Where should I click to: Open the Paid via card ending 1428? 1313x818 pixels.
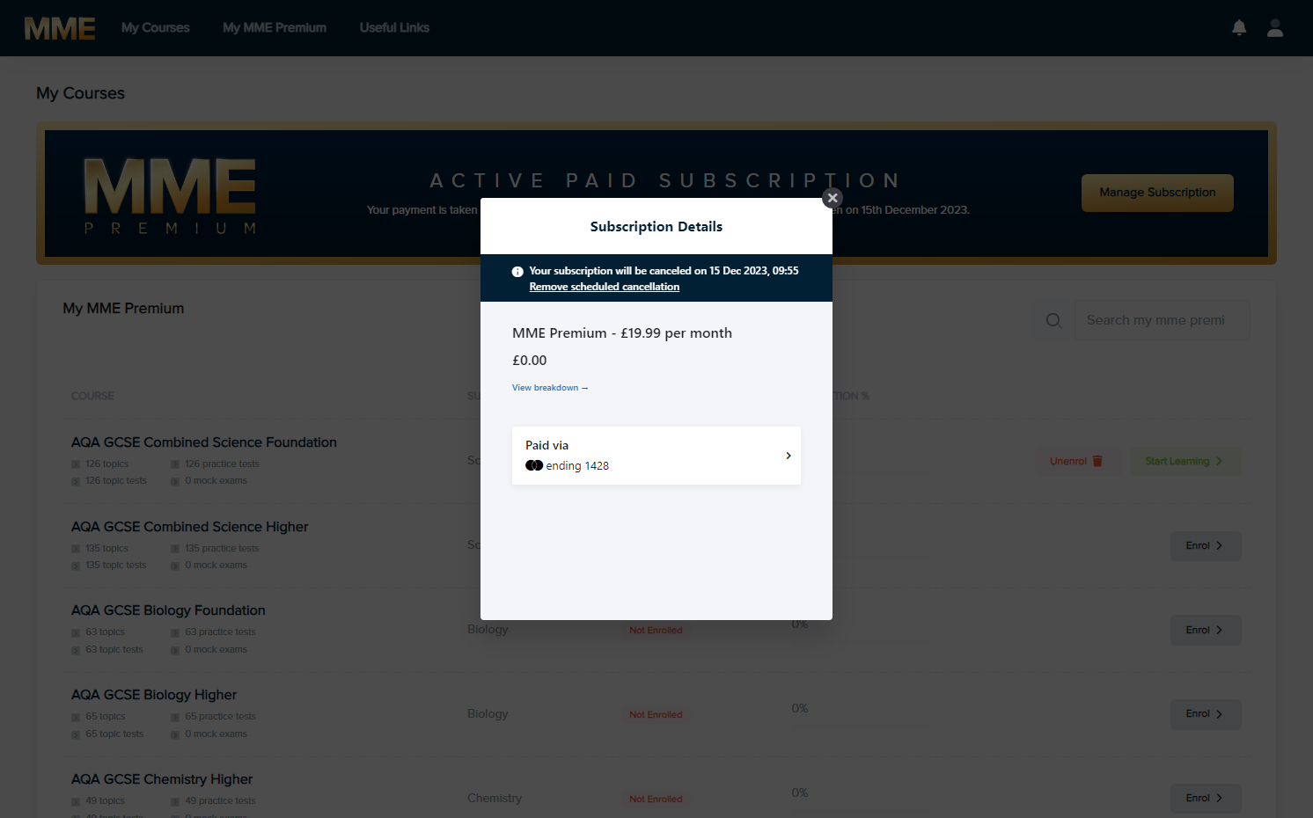(x=656, y=456)
